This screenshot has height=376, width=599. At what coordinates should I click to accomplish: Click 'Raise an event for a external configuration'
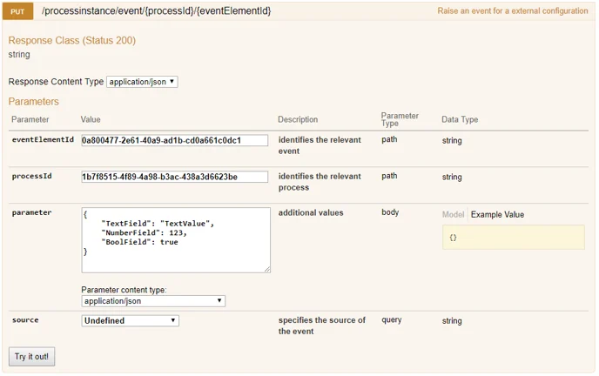(512, 11)
